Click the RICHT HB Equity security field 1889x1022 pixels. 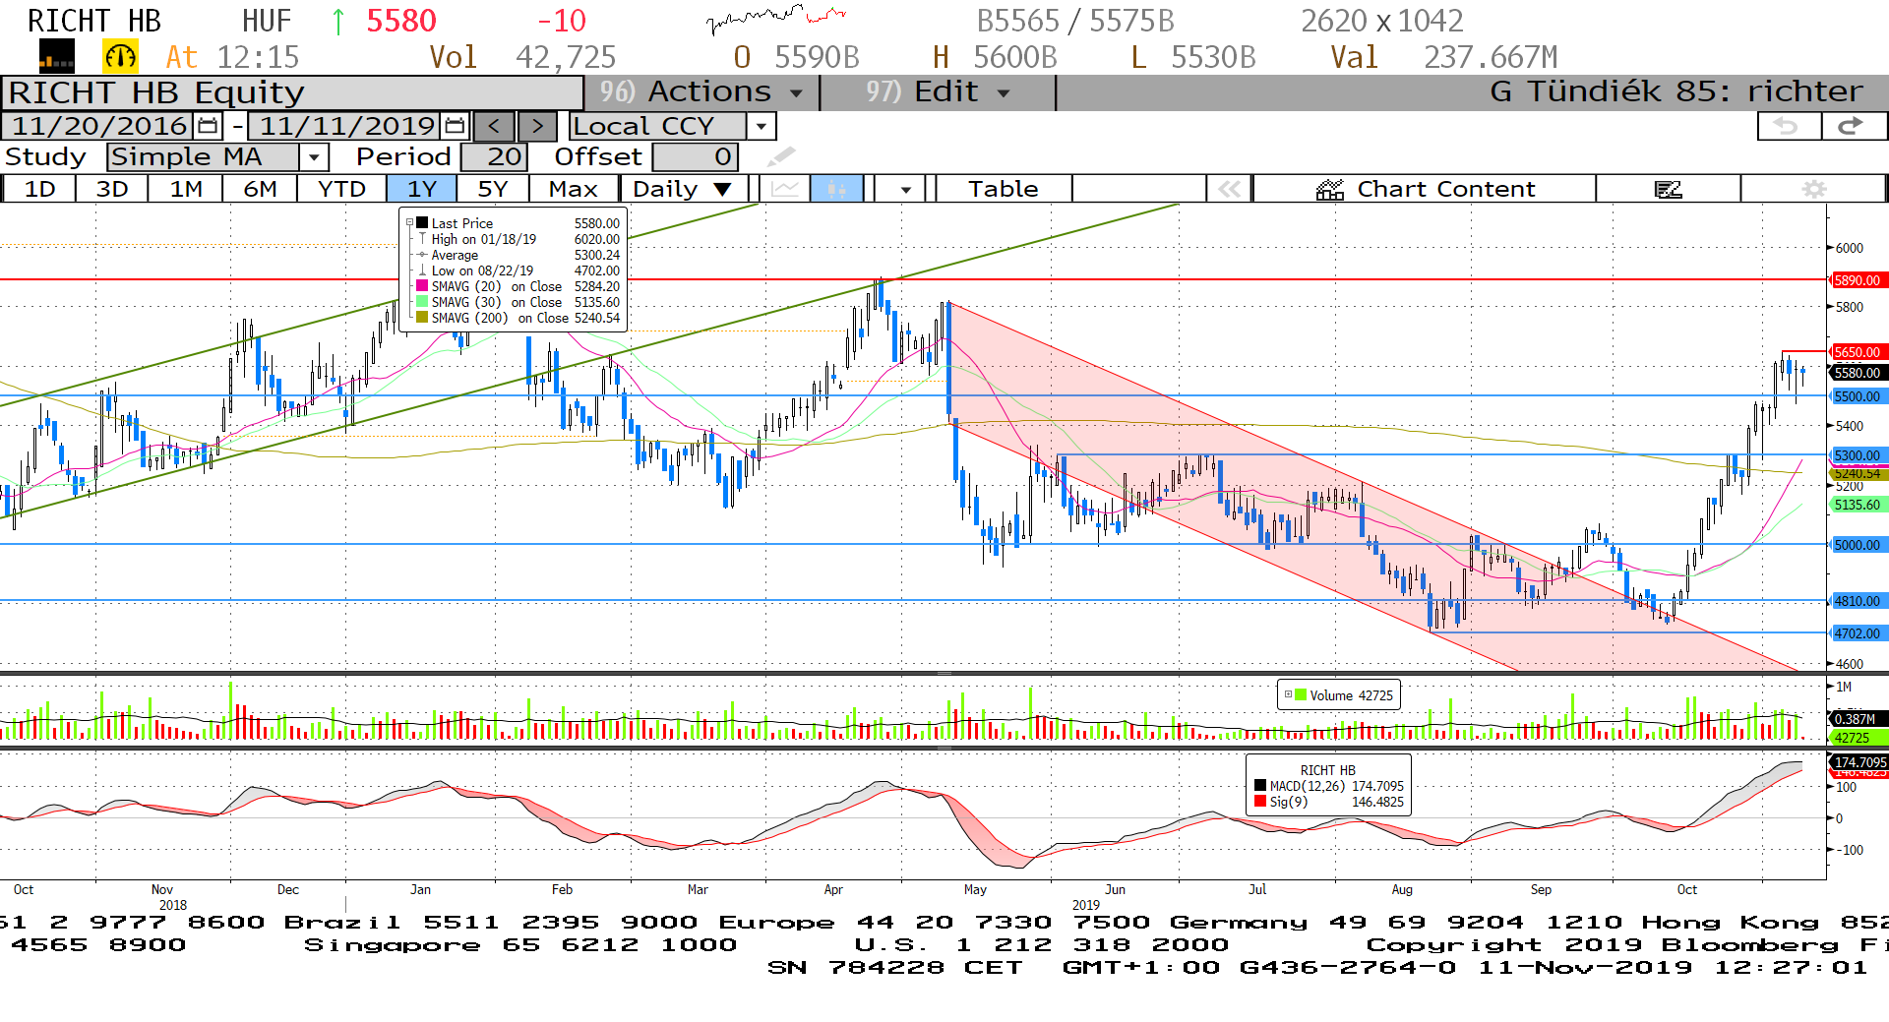click(x=292, y=92)
